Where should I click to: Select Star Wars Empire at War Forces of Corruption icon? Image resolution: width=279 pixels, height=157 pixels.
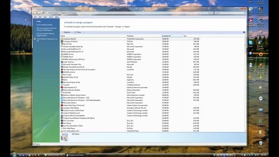(62, 69)
